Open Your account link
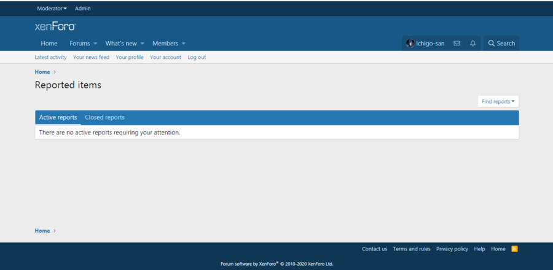The image size is (553, 270). click(165, 57)
